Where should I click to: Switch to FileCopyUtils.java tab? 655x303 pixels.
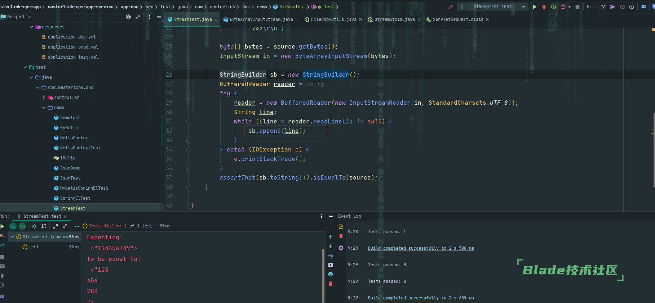pyautogui.click(x=333, y=19)
